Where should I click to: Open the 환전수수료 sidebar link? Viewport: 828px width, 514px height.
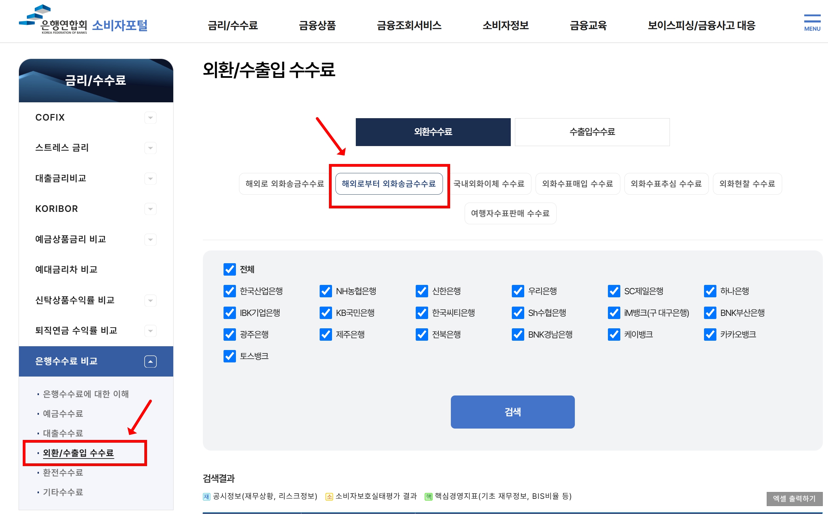(63, 473)
